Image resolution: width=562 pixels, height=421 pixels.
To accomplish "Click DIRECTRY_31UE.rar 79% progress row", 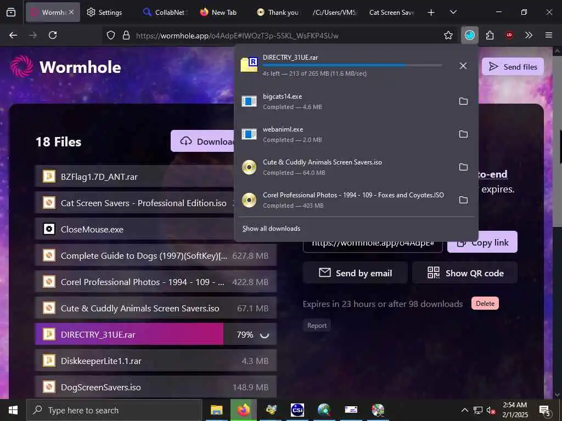I will [156, 334].
